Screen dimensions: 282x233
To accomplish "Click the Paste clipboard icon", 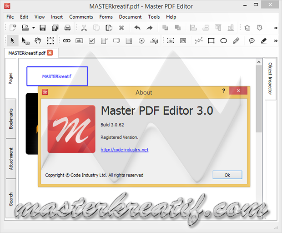I will coord(109,28).
